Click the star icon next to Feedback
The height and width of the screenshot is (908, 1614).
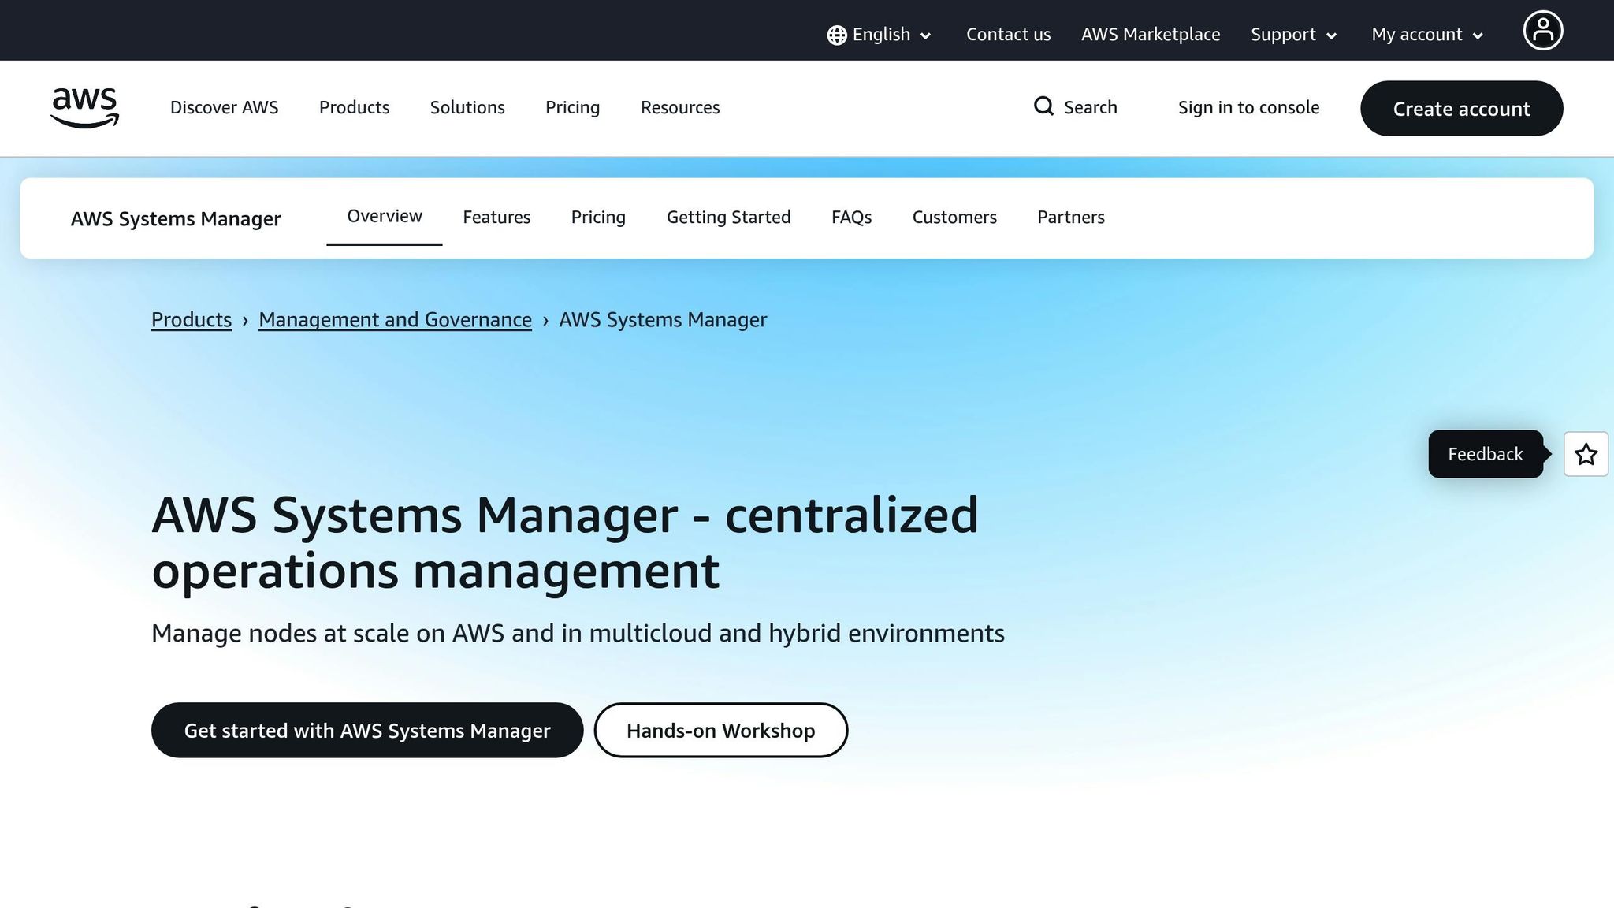[x=1586, y=454]
